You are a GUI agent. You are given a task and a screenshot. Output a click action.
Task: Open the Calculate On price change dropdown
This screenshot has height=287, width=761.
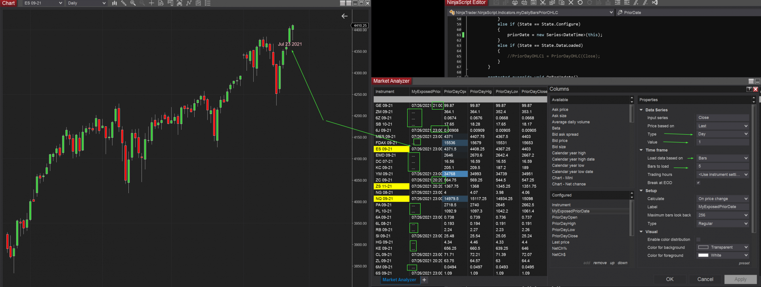pyautogui.click(x=723, y=199)
